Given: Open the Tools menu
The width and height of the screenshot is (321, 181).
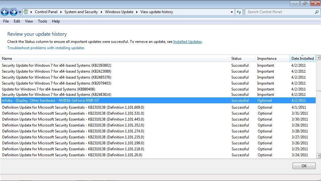Looking at the screenshot, I should (42, 21).
